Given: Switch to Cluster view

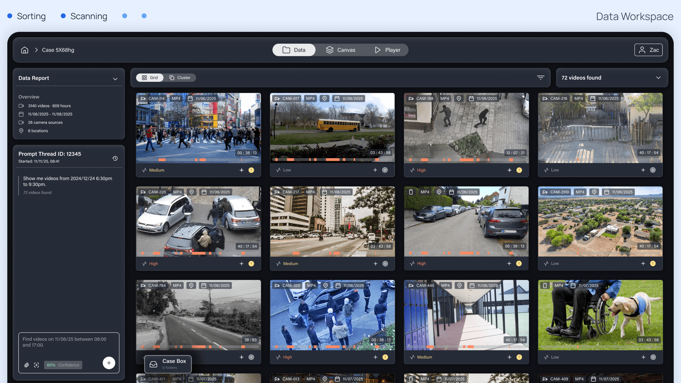Looking at the screenshot, I should coord(180,78).
